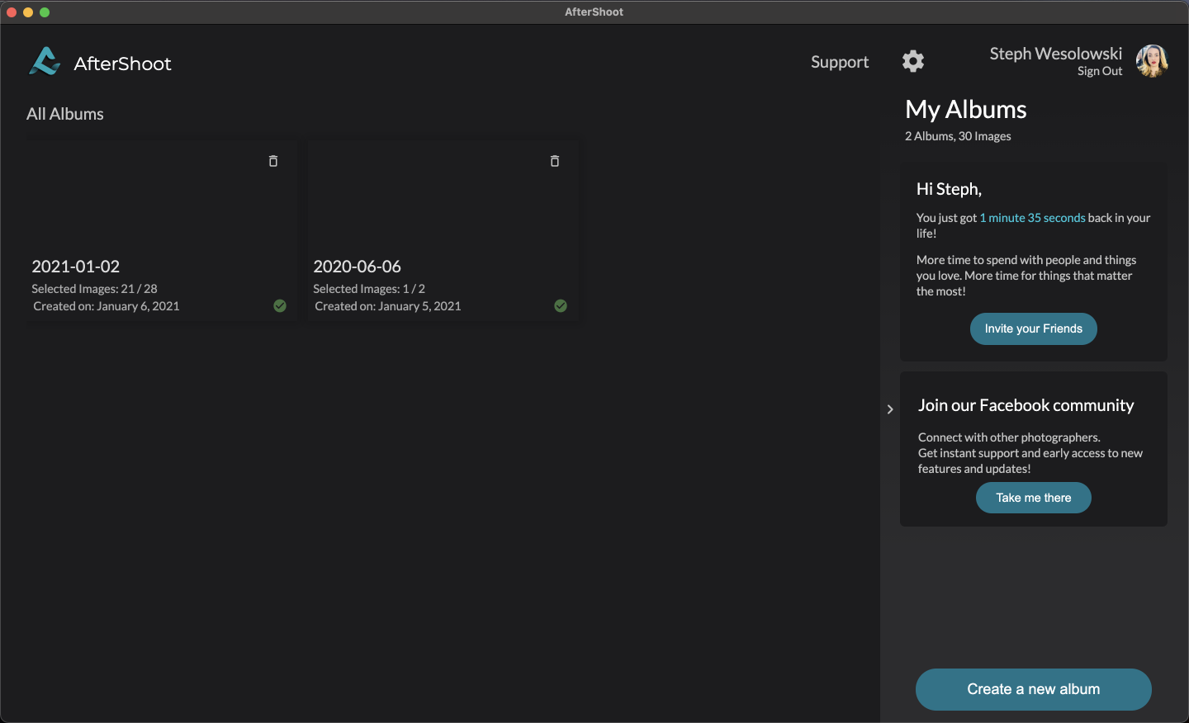Delete the 2020-06-06 album with trash icon
1189x723 pixels.
(555, 161)
